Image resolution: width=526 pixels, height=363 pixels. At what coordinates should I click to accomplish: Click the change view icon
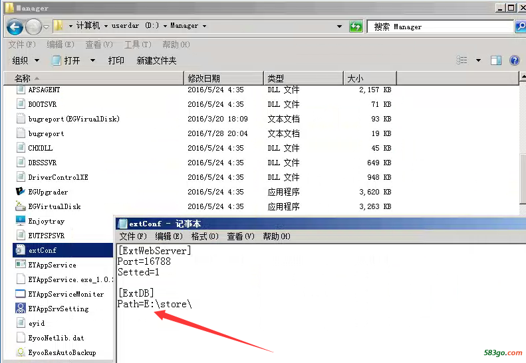(x=462, y=60)
